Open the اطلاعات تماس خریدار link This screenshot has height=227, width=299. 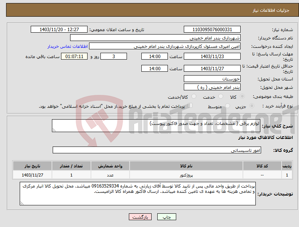coord(67,46)
